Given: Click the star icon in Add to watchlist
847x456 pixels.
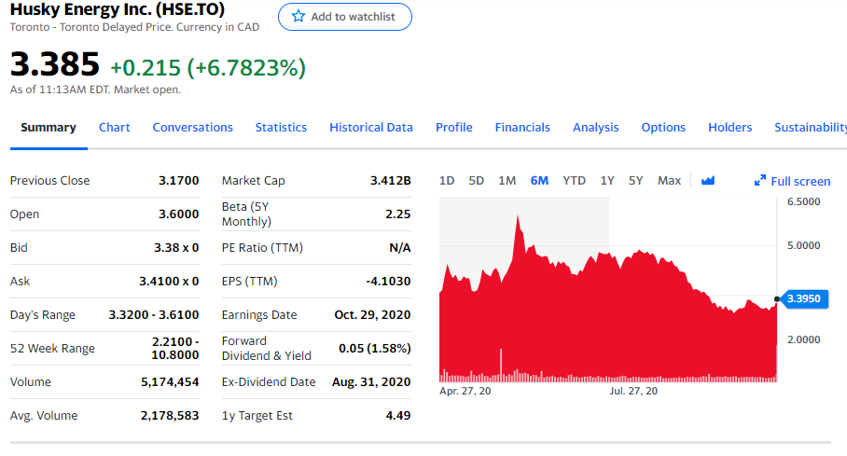Looking at the screenshot, I should tap(299, 17).
